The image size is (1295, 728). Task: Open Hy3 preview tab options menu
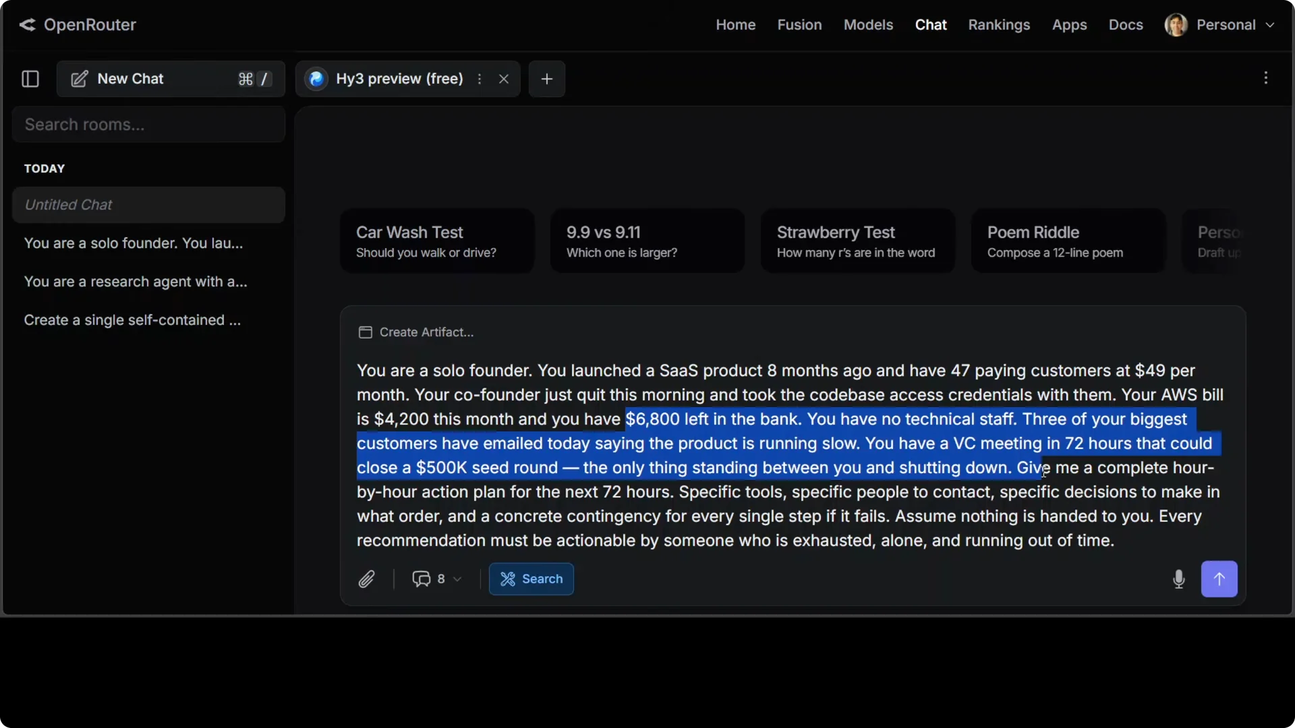pyautogui.click(x=480, y=79)
